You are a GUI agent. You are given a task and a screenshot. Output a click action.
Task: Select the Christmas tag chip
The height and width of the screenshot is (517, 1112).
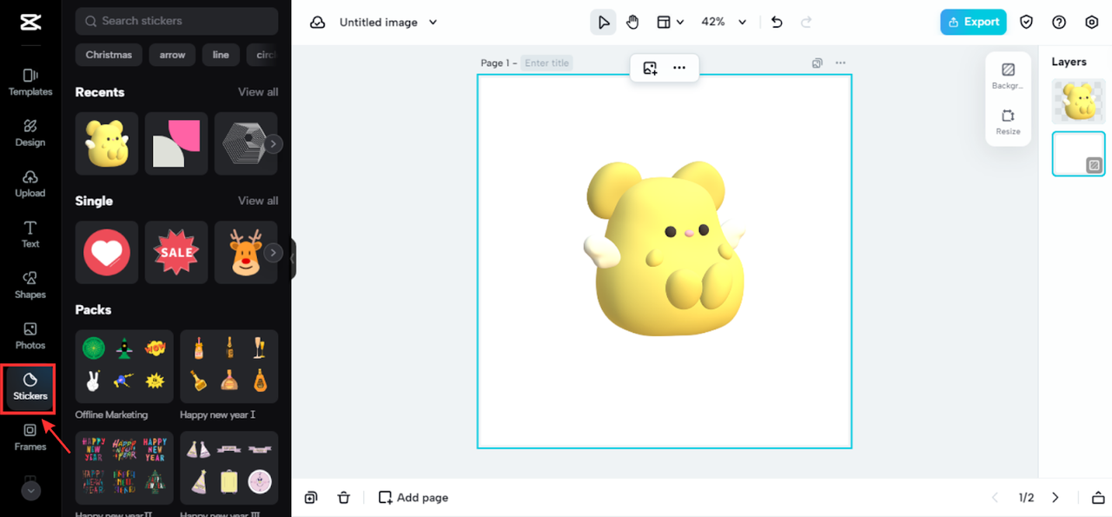coord(109,55)
